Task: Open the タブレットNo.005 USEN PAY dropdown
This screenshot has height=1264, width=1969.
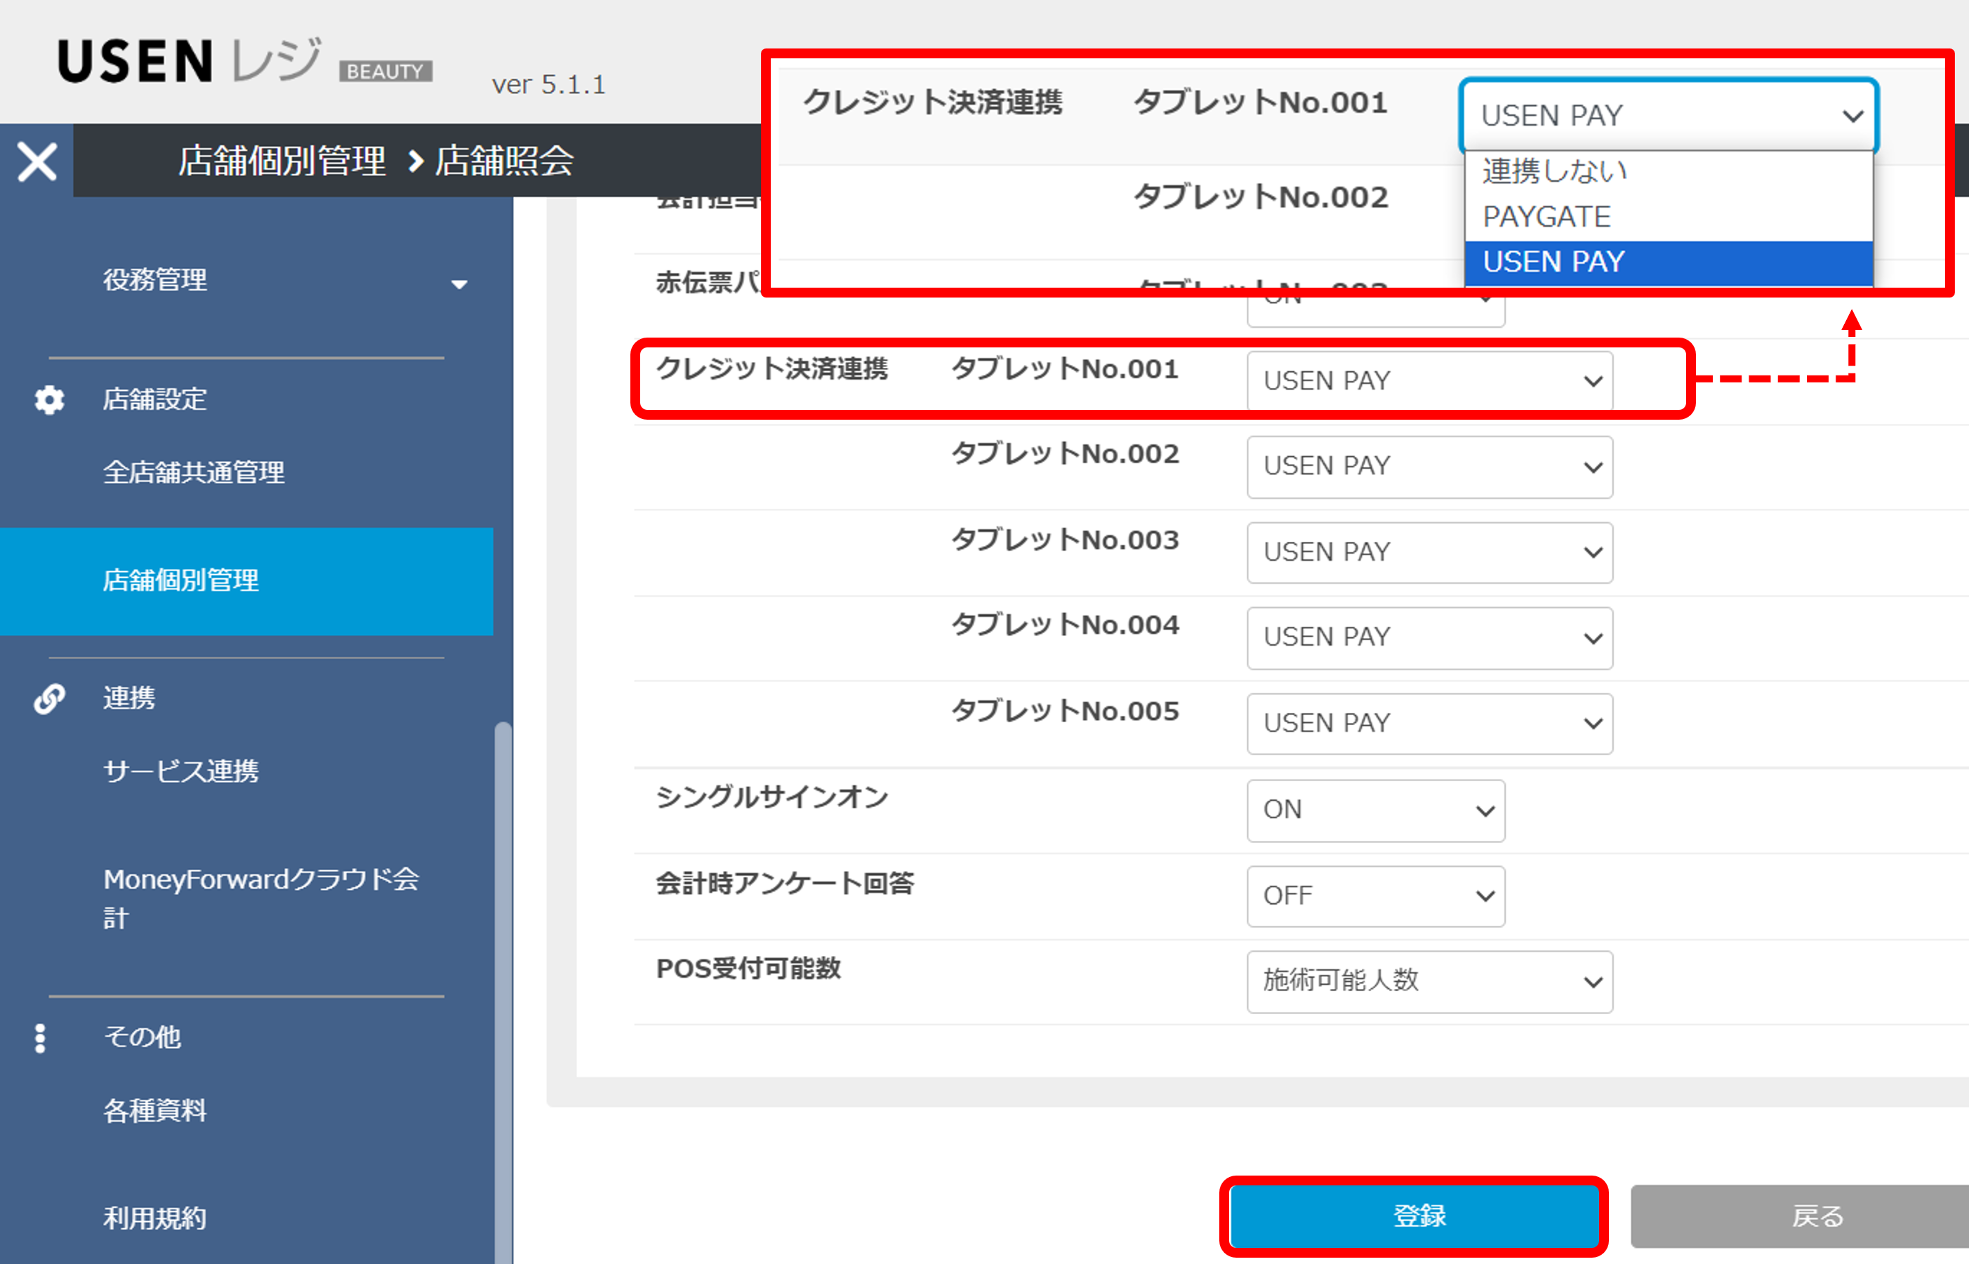Action: 1429,723
